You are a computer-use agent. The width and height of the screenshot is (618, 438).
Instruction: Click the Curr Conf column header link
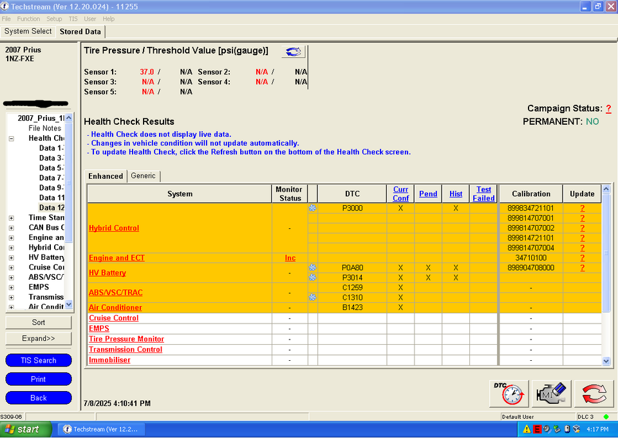coord(400,194)
